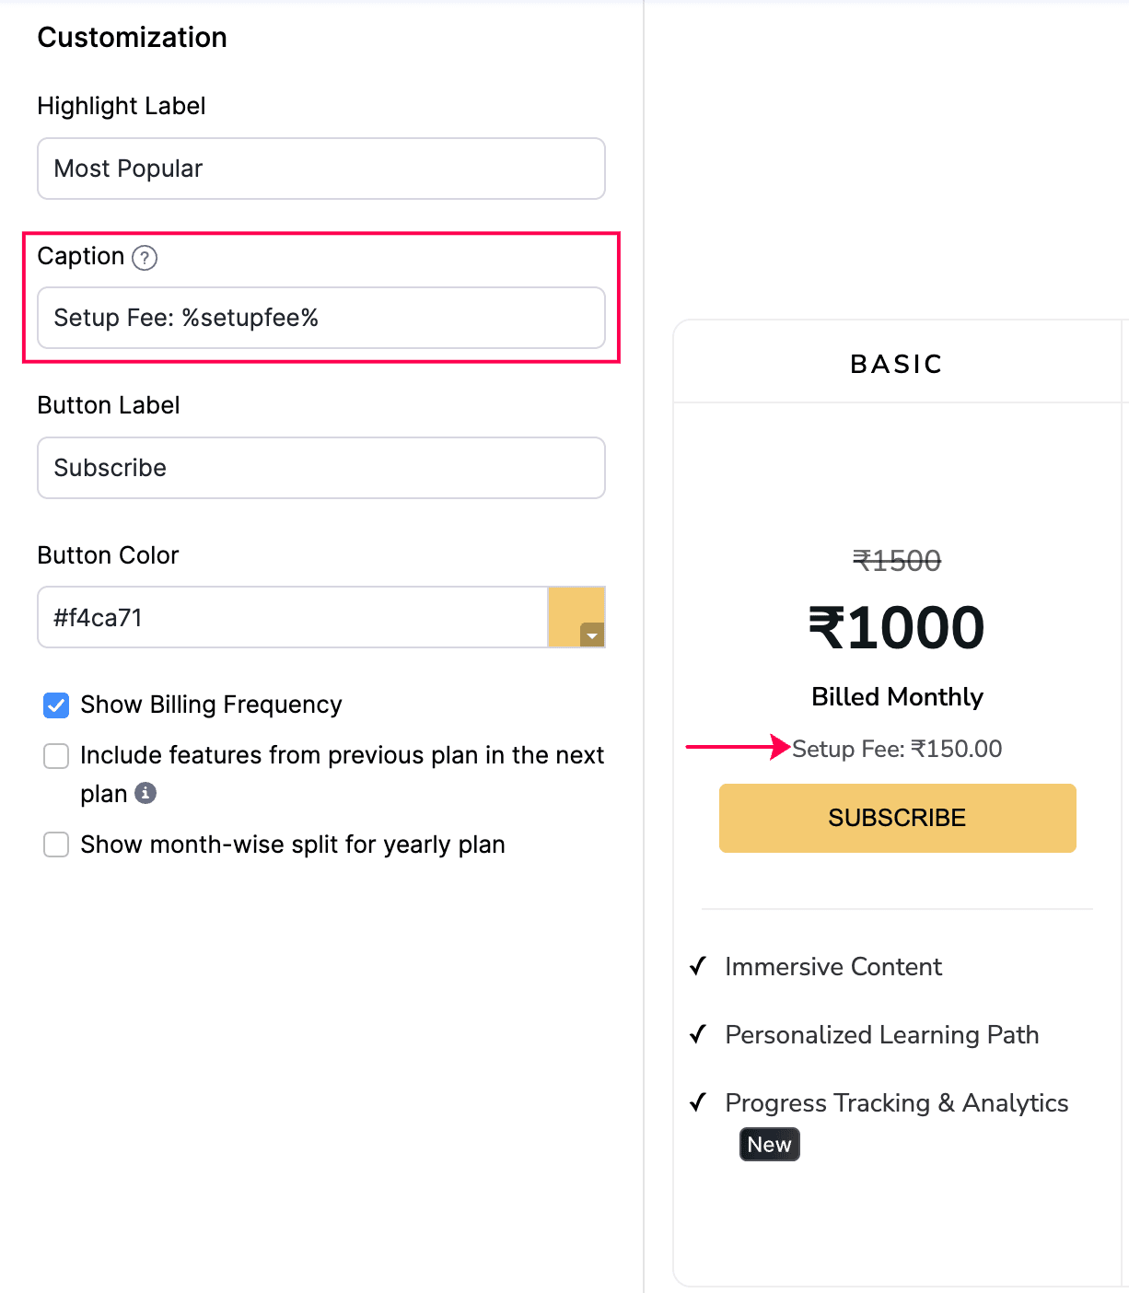
Task: Check Show month-wise split for yearly plan
Action: point(56,845)
